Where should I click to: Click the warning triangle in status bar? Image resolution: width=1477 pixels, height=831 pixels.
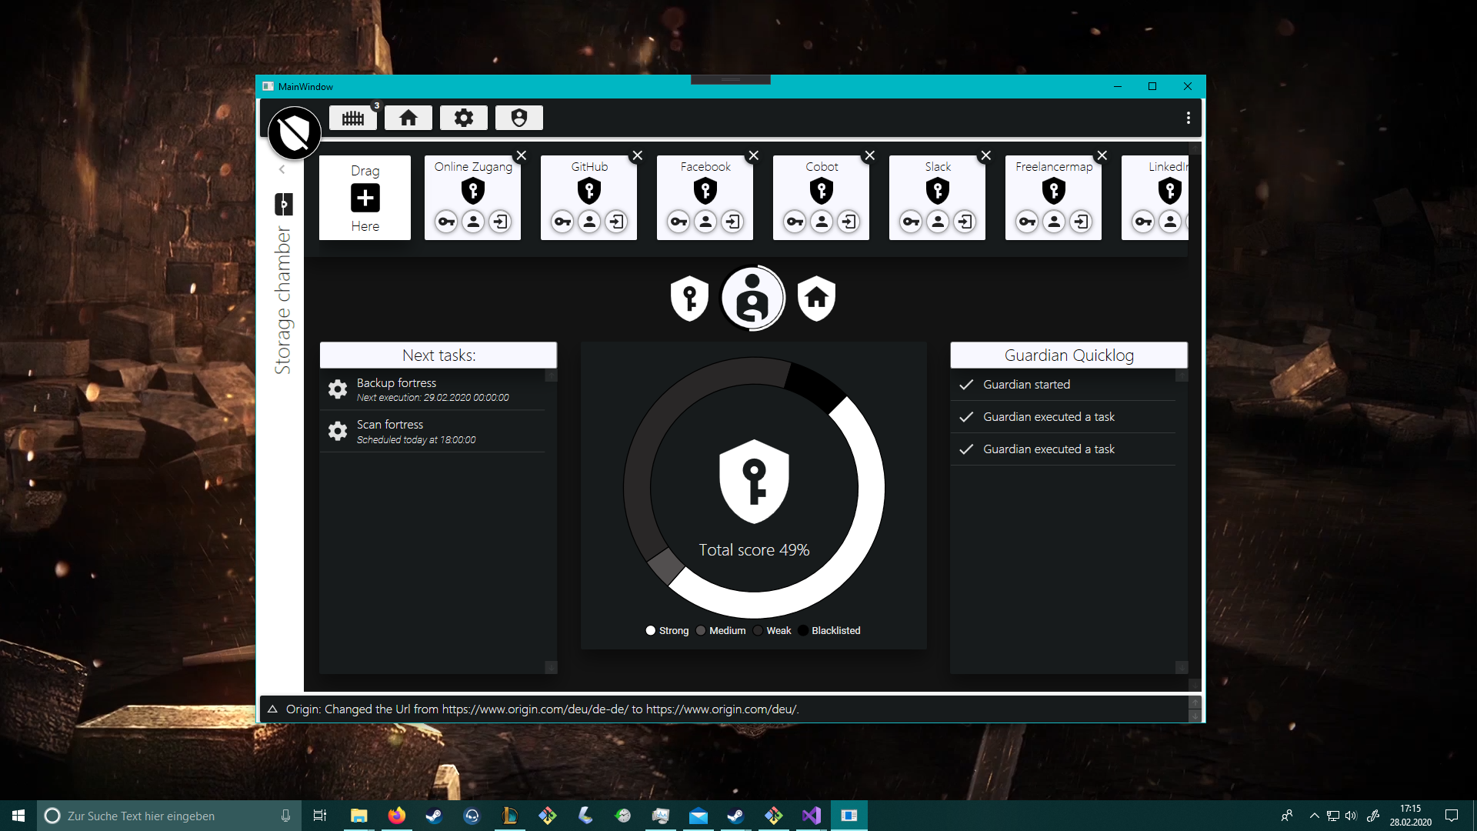[x=272, y=709]
